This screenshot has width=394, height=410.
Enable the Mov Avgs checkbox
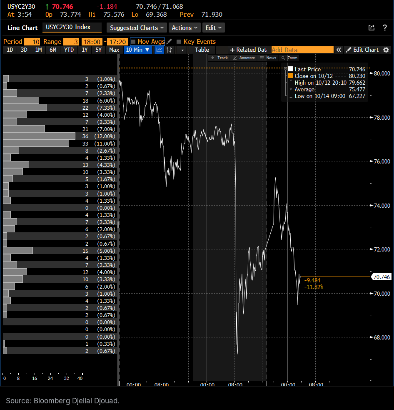tap(133, 42)
